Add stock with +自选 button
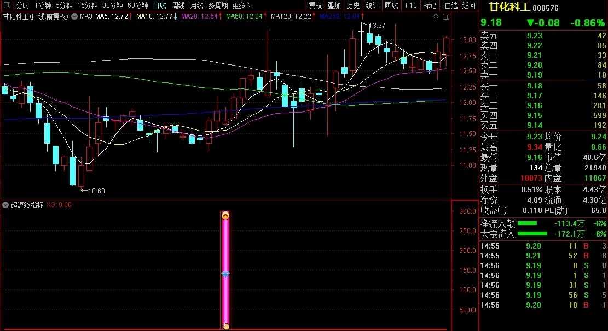Viewport: 608px width, 331px height. click(x=449, y=5)
